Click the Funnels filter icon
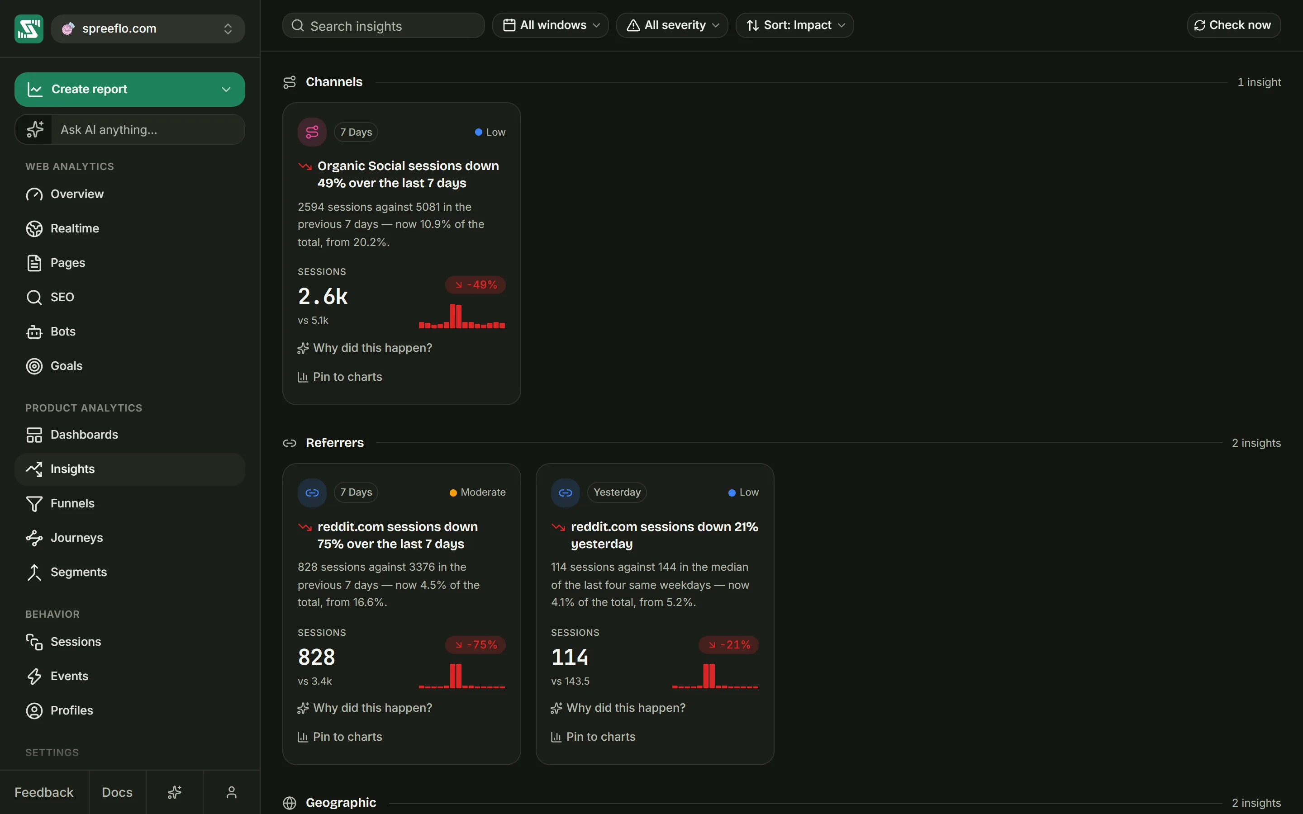1303x814 pixels. tap(34, 504)
